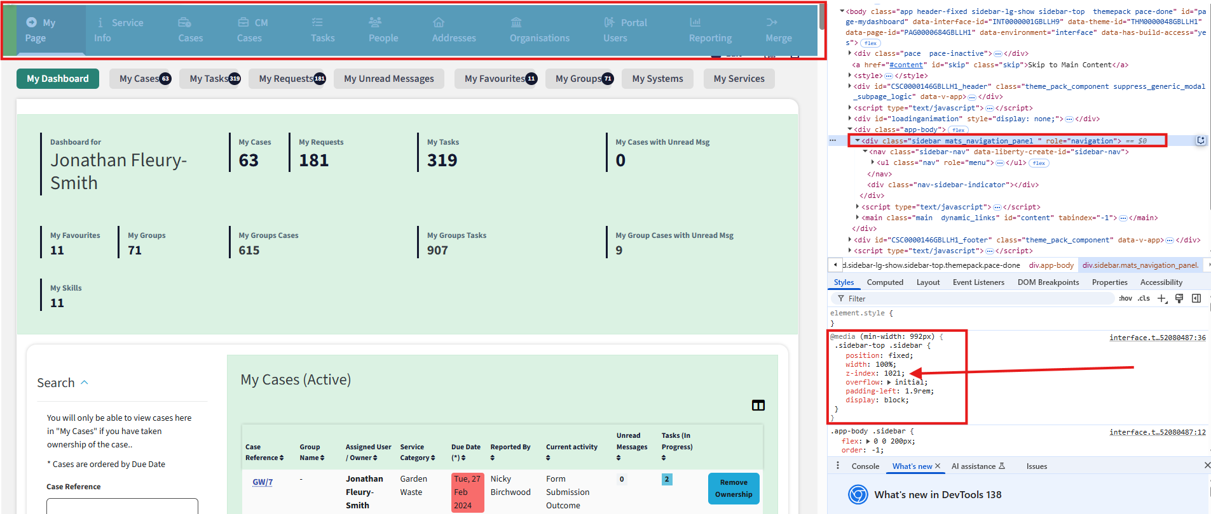Expand the CSC0000146GBLLH1_footer div node
Screen dimensions: 1211x514
(x=850, y=240)
